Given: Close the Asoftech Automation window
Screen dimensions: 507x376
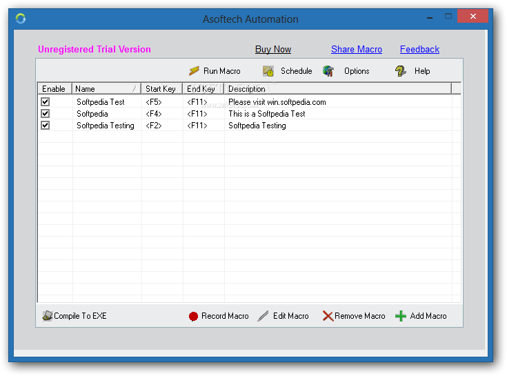Looking at the screenshot, I should (x=473, y=16).
